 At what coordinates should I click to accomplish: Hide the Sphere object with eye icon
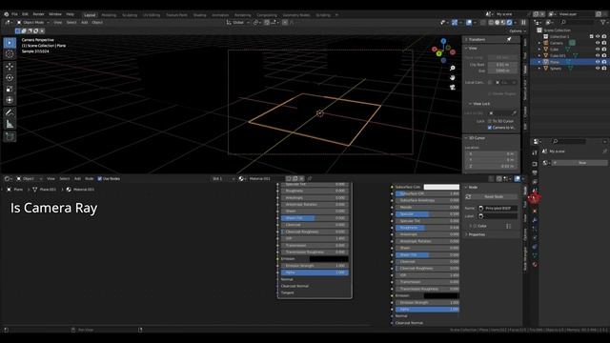(x=598, y=69)
